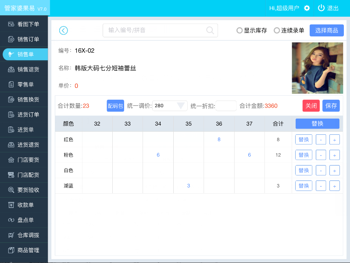Viewport: 350px width, 263px height.
Task: Open the 销售退货 menu label
Action: point(29,69)
